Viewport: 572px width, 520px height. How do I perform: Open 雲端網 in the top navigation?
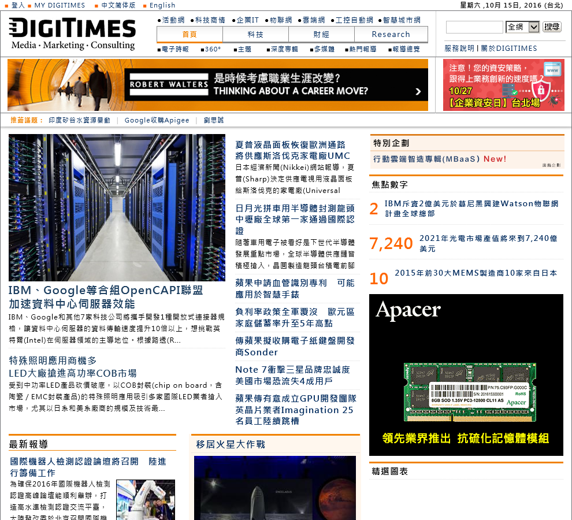313,20
